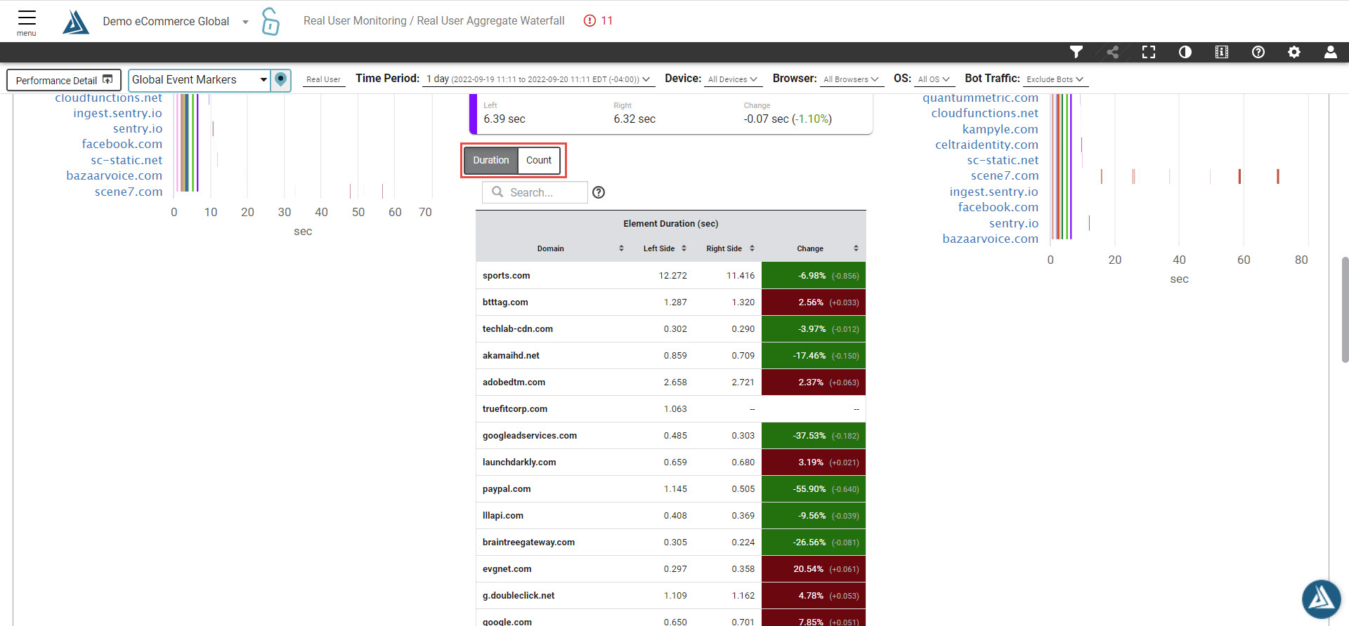Image resolution: width=1349 pixels, height=626 pixels.
Task: Click the evgnet.com domain cell
Action: tap(507, 568)
